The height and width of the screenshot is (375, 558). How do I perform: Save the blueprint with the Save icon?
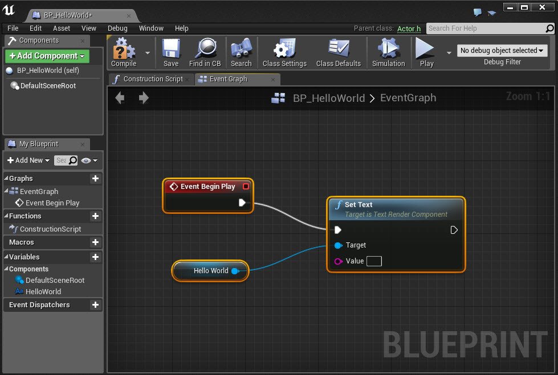[x=171, y=50]
